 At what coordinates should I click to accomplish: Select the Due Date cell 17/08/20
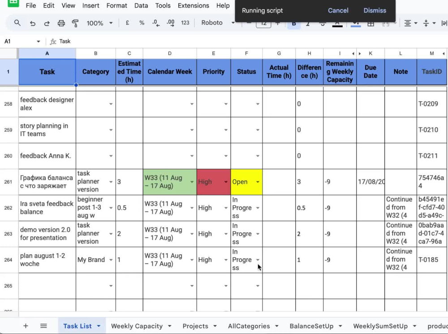pos(370,182)
